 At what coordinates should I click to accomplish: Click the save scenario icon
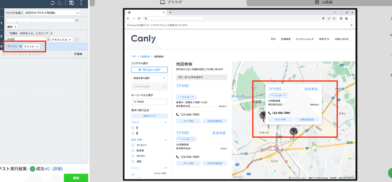pyautogui.click(x=72, y=3)
